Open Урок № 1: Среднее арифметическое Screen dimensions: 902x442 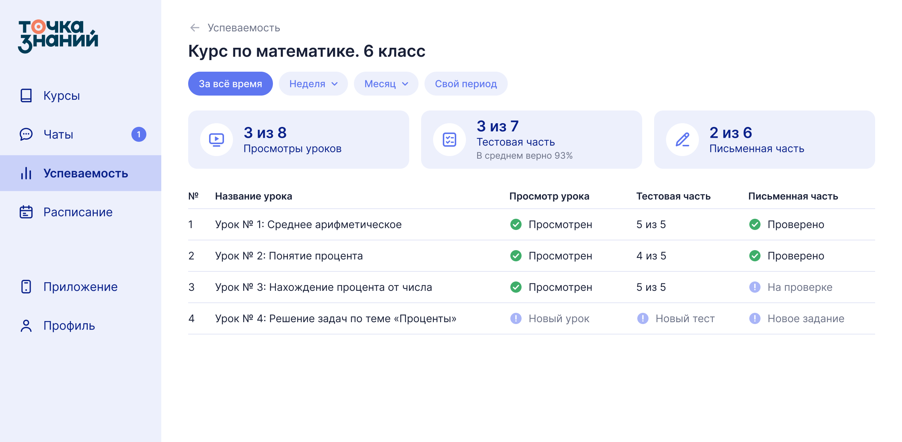[x=308, y=224]
